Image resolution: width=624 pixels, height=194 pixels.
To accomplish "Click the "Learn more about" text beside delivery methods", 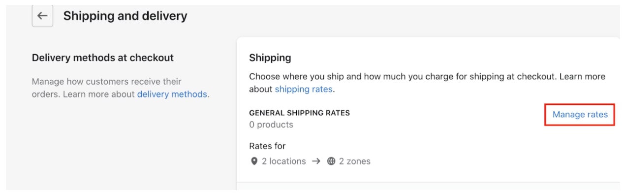I will 99,94.
